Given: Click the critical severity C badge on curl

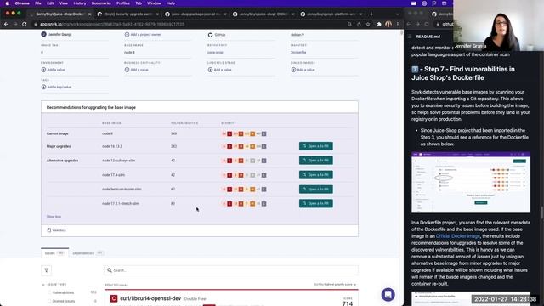Looking at the screenshot, I should coord(113,298).
